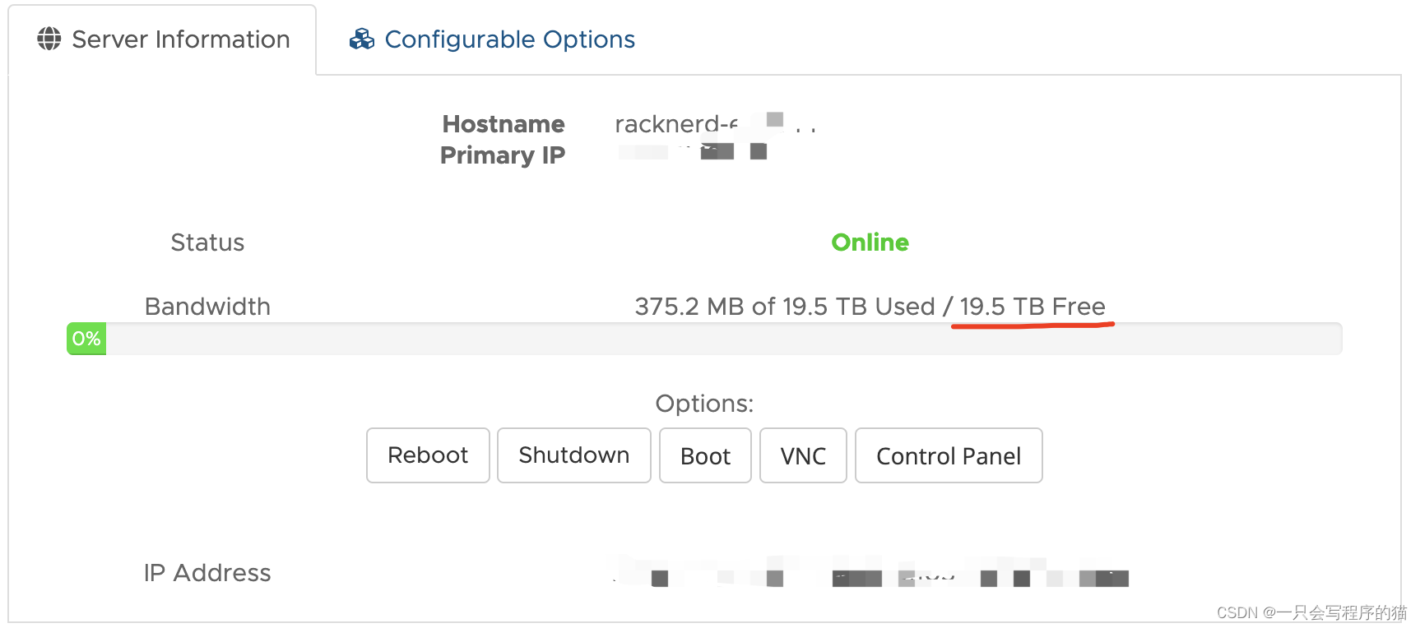This screenshot has width=1420, height=628.
Task: Open the Control Panel button
Action: [x=949, y=456]
